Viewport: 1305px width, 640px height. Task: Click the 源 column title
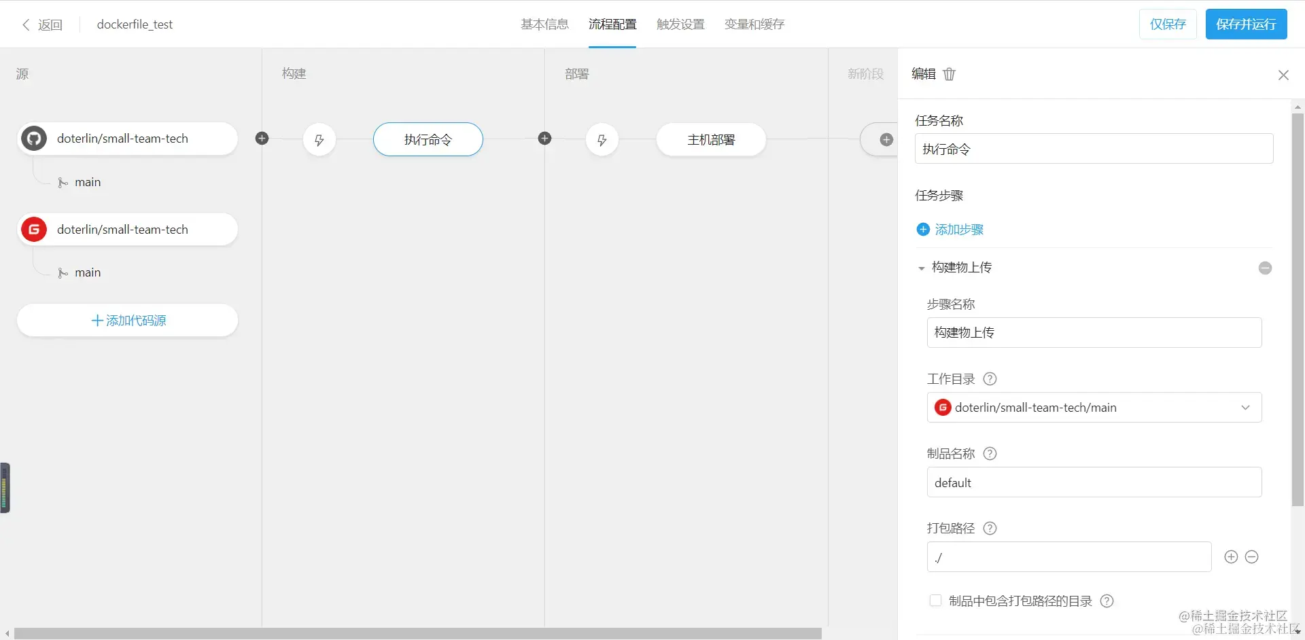coord(22,73)
